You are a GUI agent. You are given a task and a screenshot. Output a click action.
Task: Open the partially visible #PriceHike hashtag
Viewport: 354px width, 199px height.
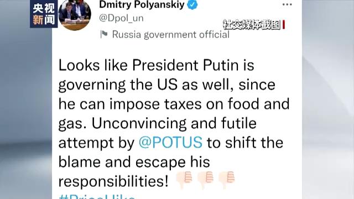(97, 196)
